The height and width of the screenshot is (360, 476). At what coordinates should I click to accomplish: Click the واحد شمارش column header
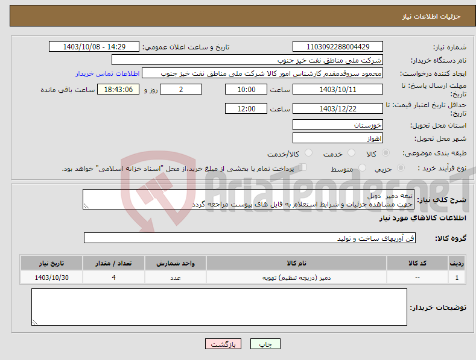[176, 263]
